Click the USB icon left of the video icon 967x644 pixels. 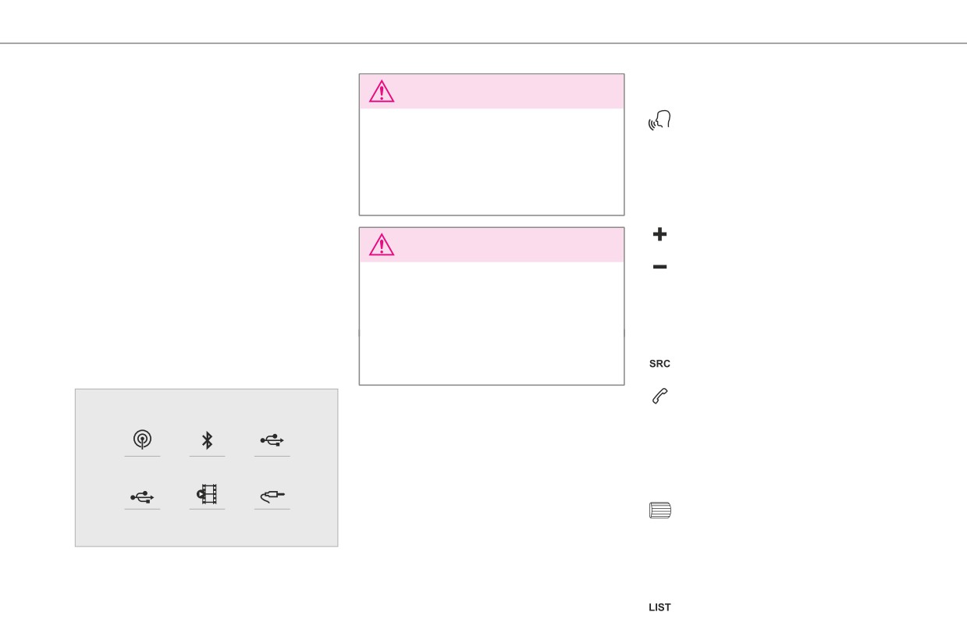142,496
